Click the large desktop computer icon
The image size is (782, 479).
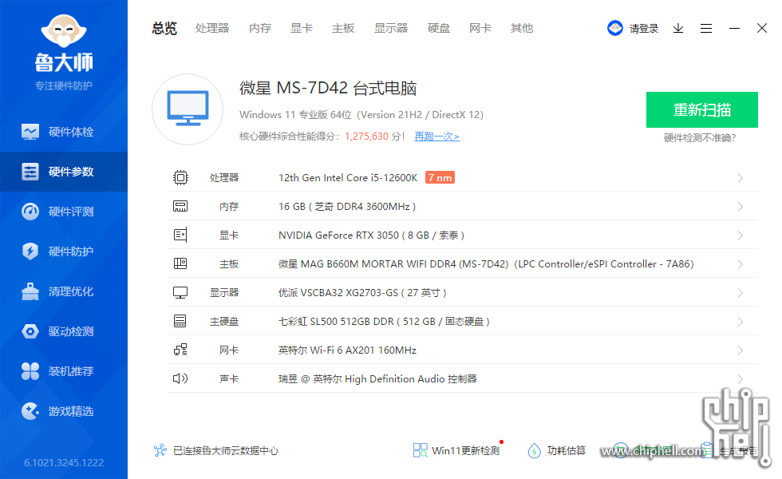(x=188, y=109)
